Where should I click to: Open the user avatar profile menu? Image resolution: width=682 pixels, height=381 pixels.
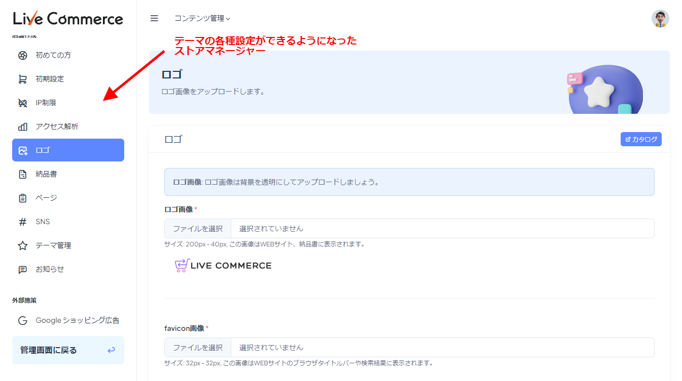pyautogui.click(x=660, y=19)
